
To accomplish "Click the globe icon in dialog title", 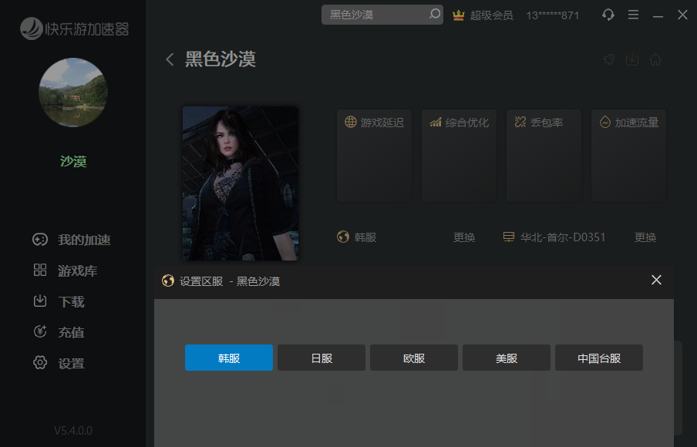I will pyautogui.click(x=168, y=281).
